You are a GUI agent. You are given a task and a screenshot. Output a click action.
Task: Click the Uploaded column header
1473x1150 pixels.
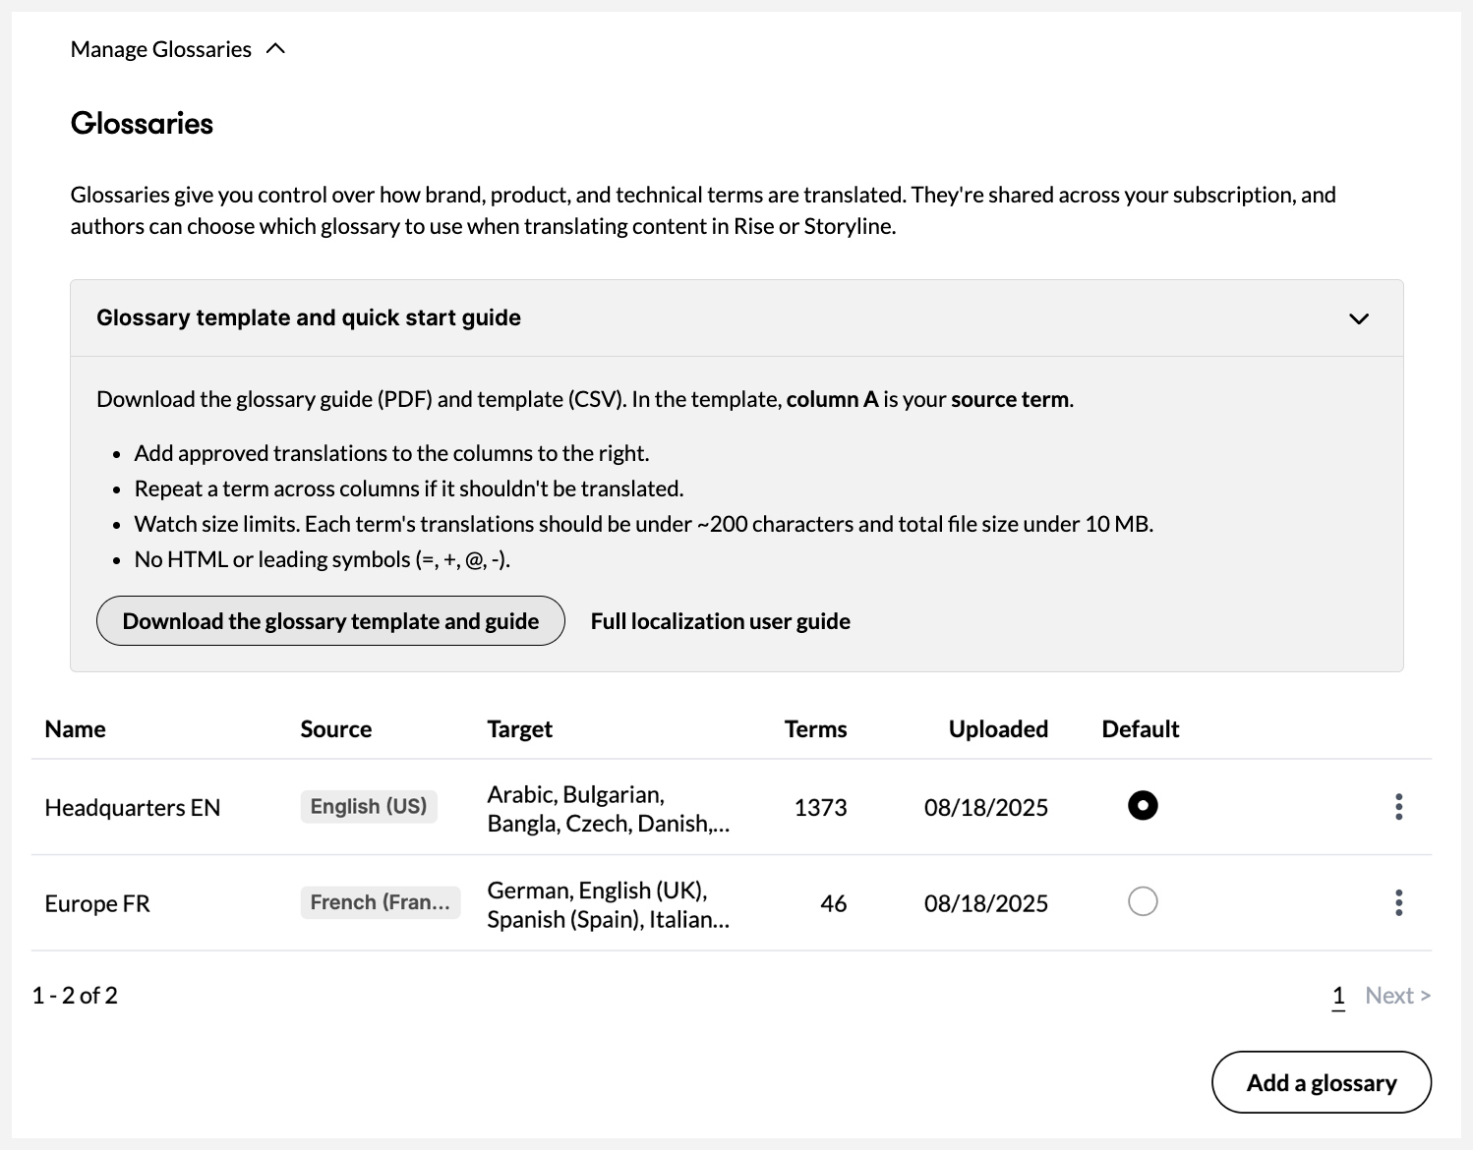[x=997, y=729]
